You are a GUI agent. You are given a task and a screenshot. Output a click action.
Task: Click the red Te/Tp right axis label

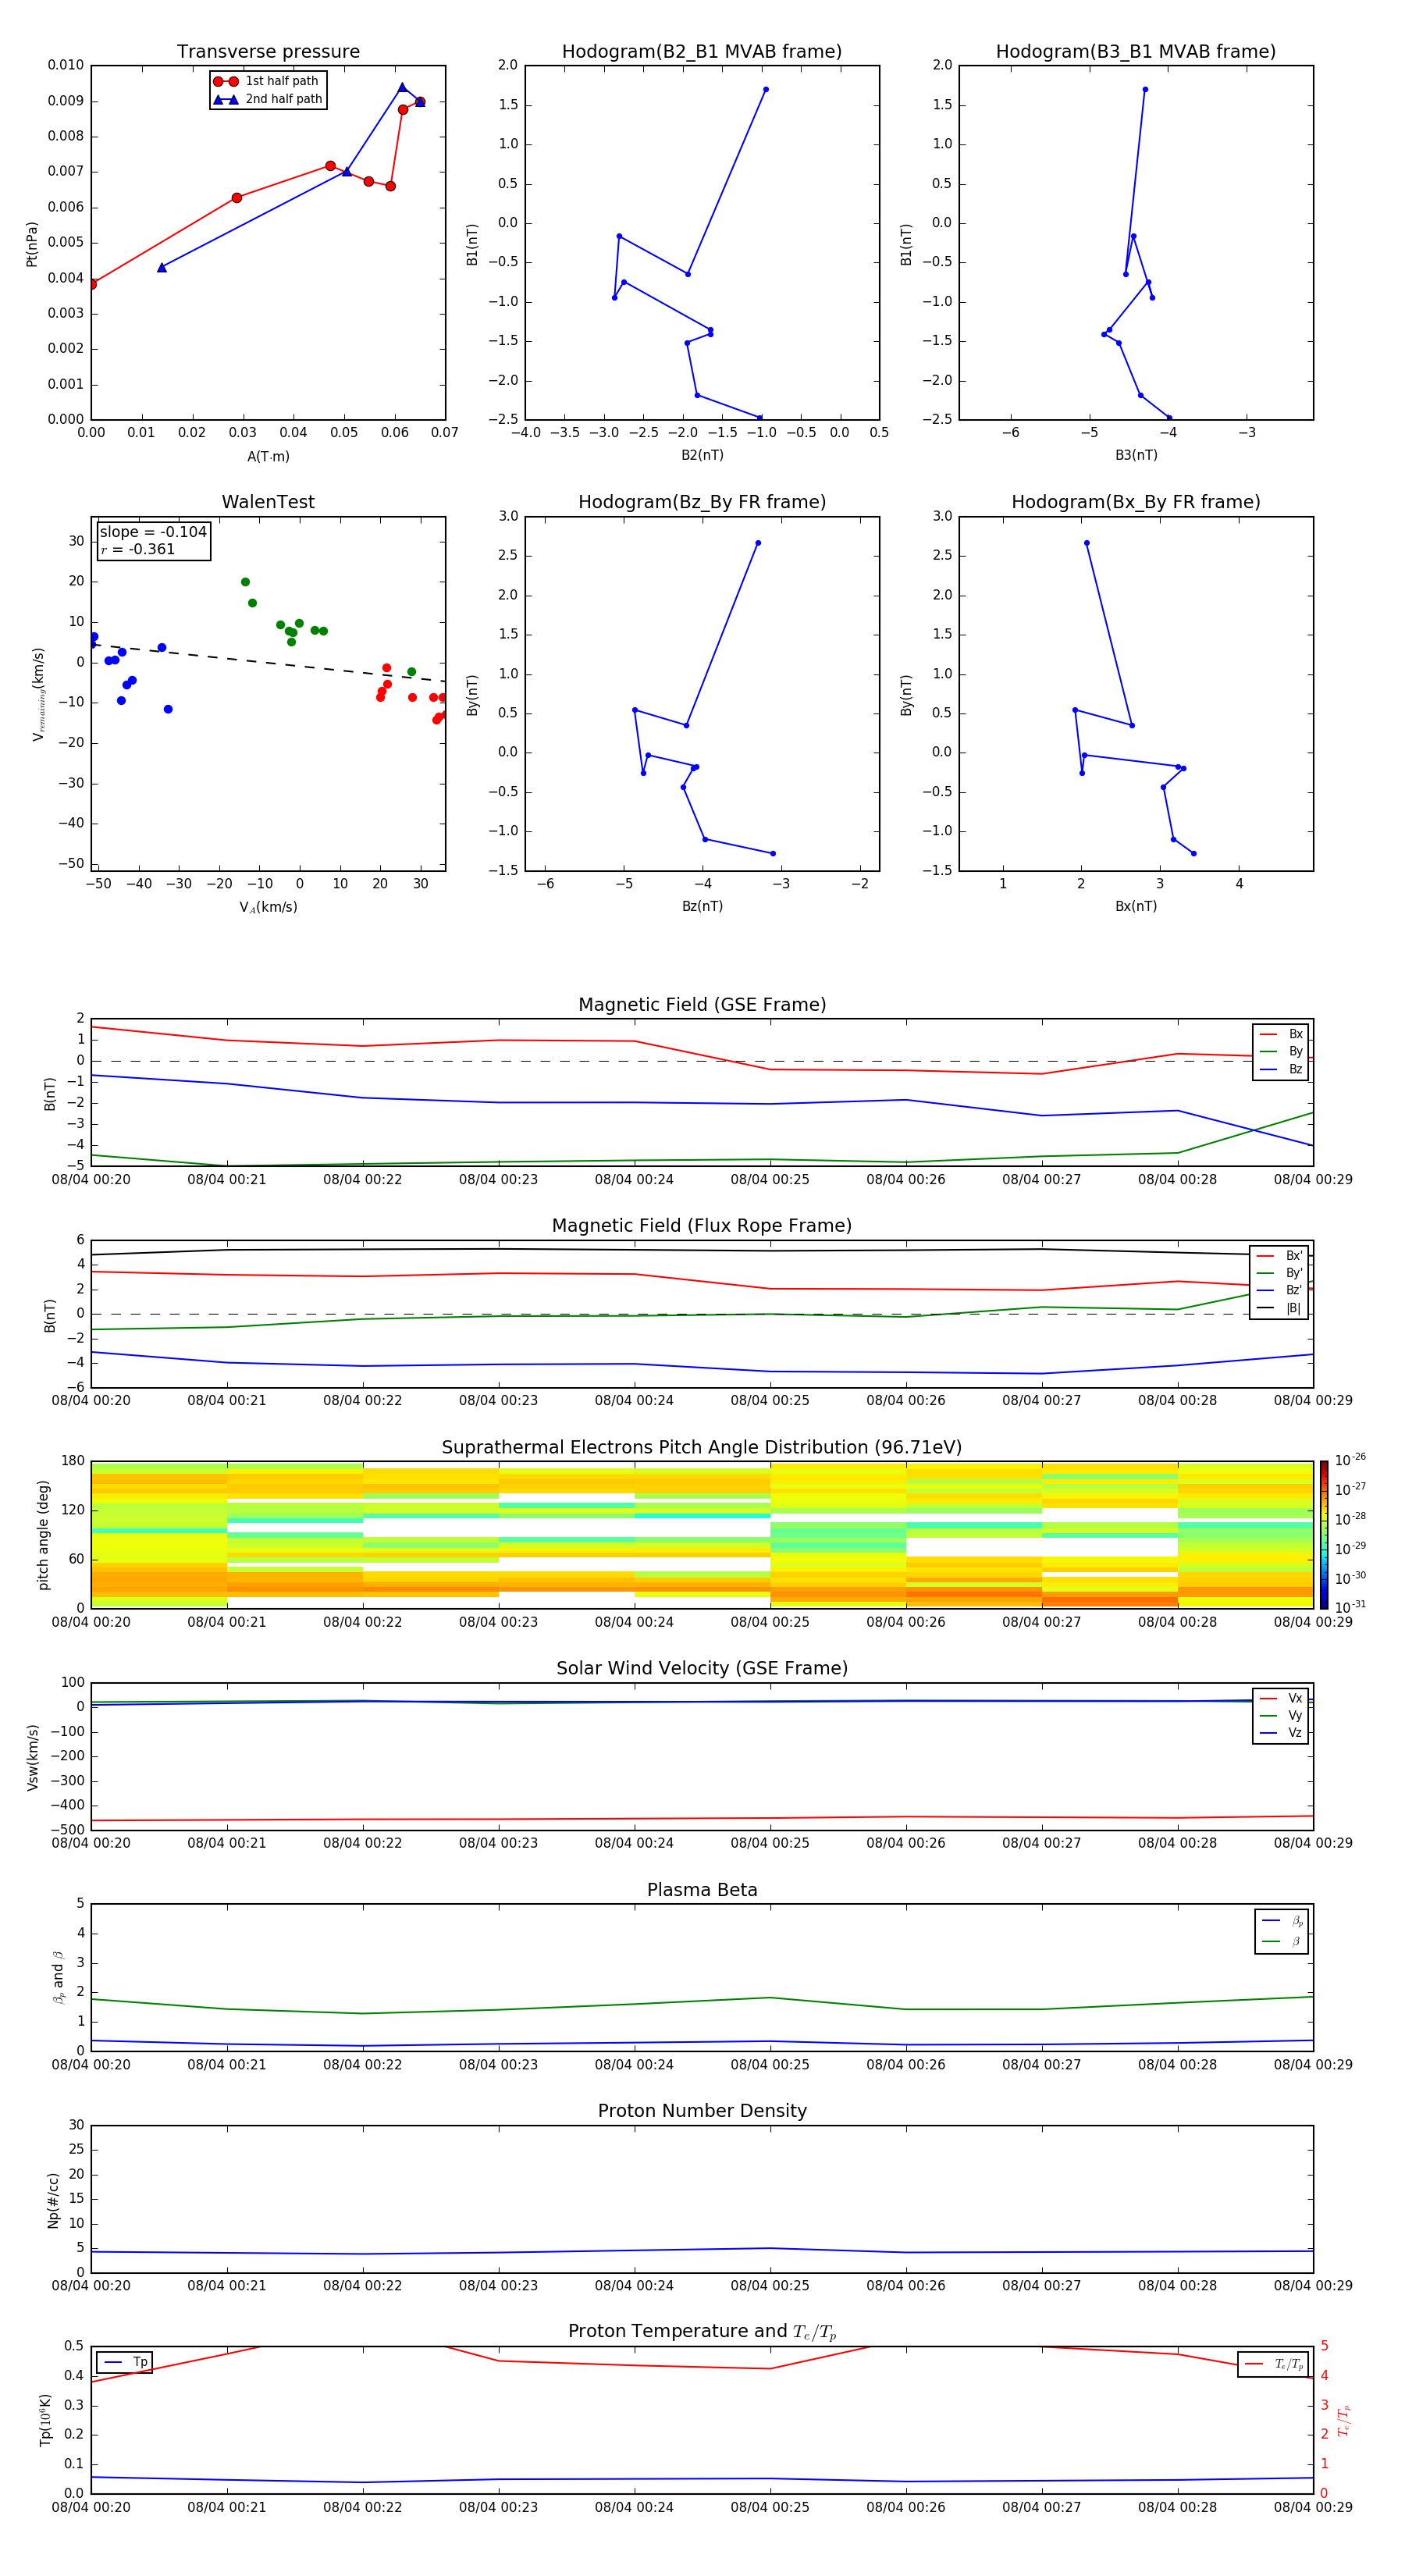tap(1343, 2421)
